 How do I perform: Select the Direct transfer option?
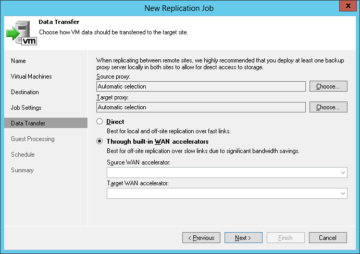[x=100, y=122]
